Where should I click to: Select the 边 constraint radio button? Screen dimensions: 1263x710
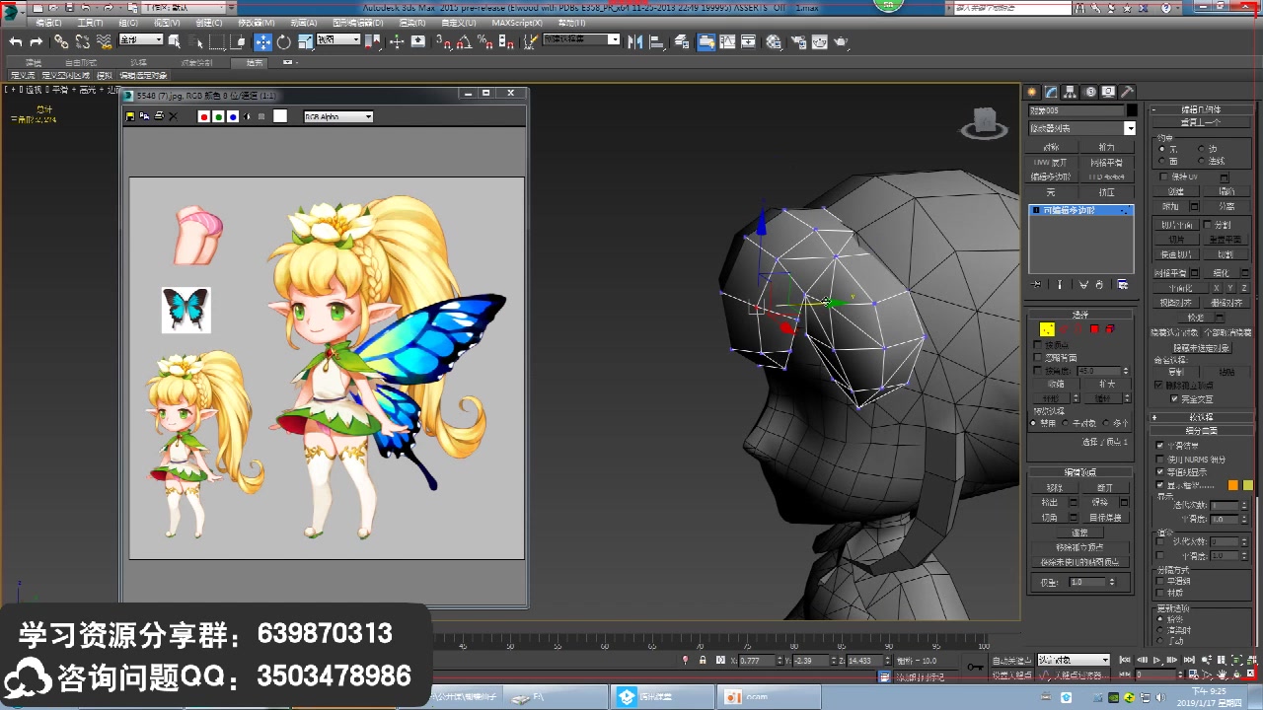(1201, 149)
